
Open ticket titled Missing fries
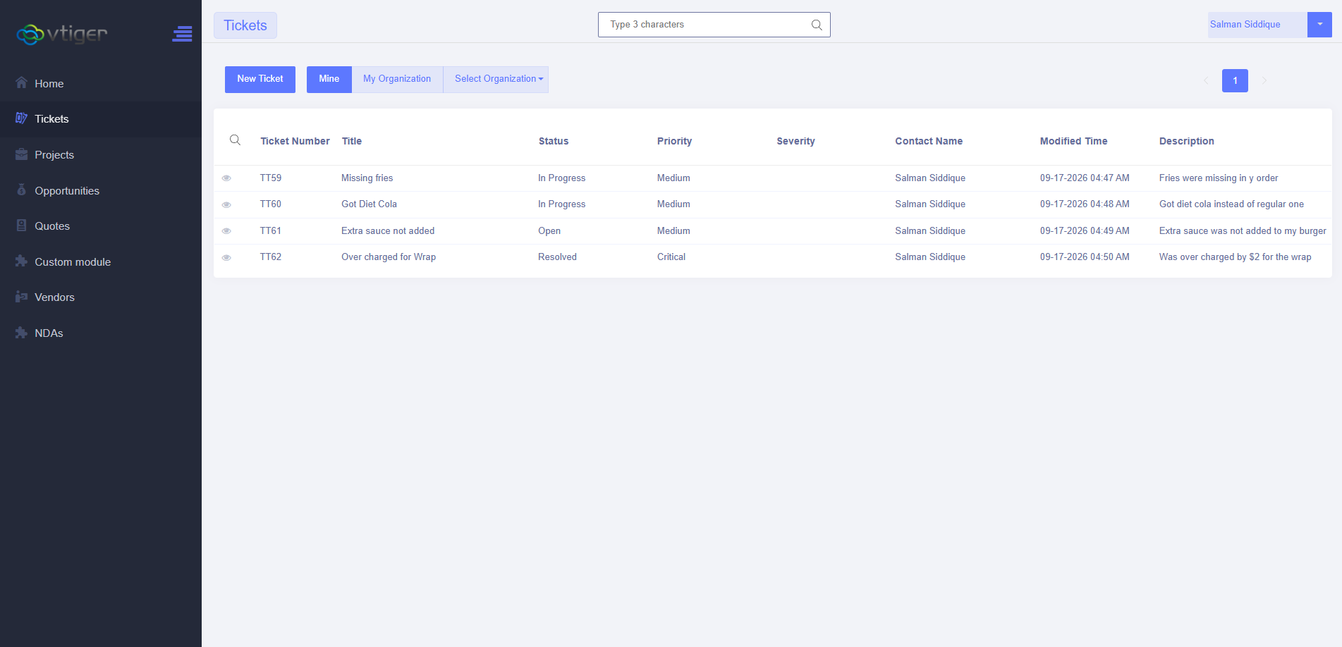point(367,178)
